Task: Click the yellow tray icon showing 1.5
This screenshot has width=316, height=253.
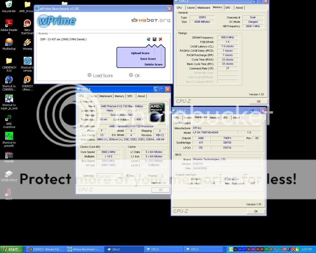Action: tap(231, 249)
